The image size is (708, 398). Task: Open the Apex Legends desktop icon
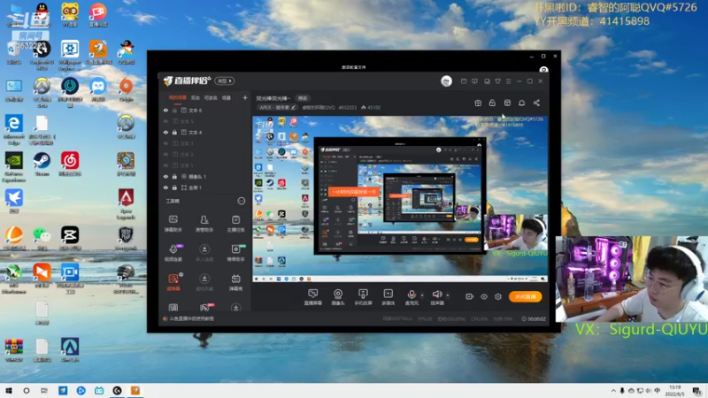pyautogui.click(x=126, y=204)
